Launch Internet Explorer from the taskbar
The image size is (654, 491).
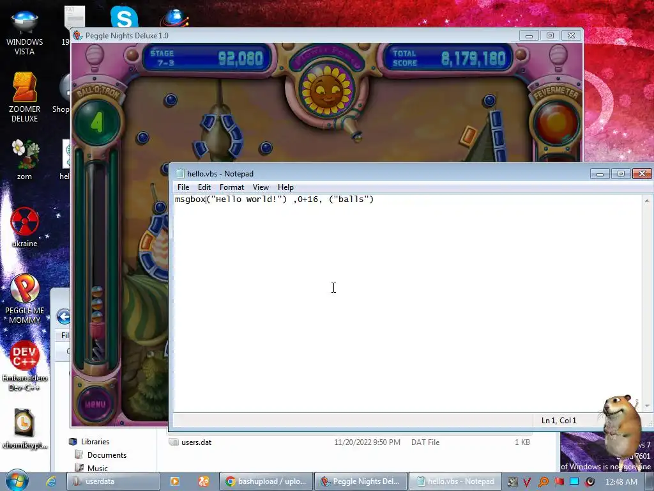click(51, 481)
